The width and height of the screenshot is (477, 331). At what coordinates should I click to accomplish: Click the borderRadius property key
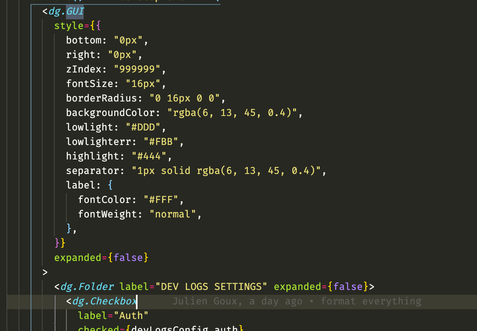[102, 98]
